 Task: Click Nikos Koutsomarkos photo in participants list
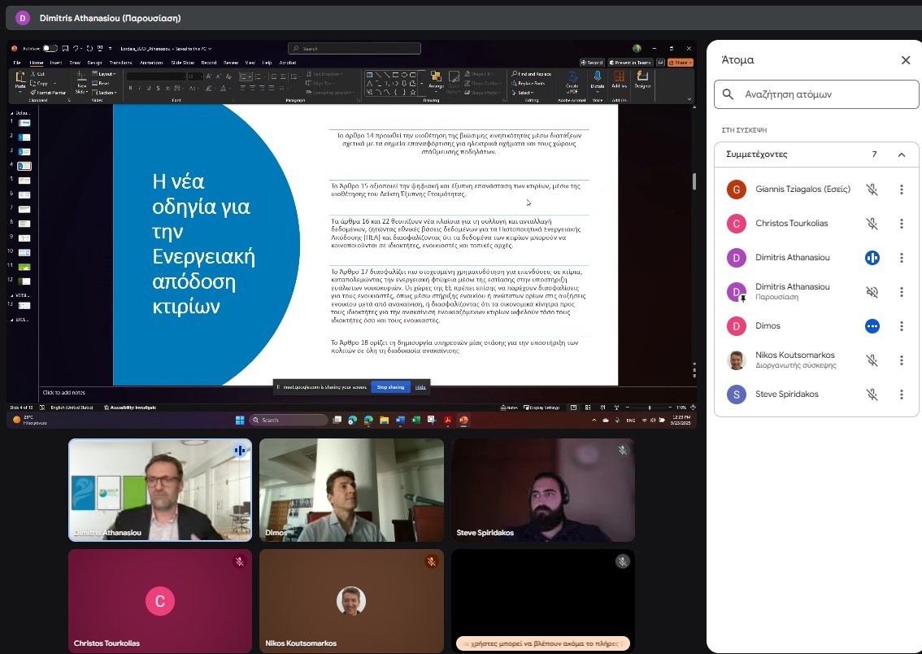point(736,360)
